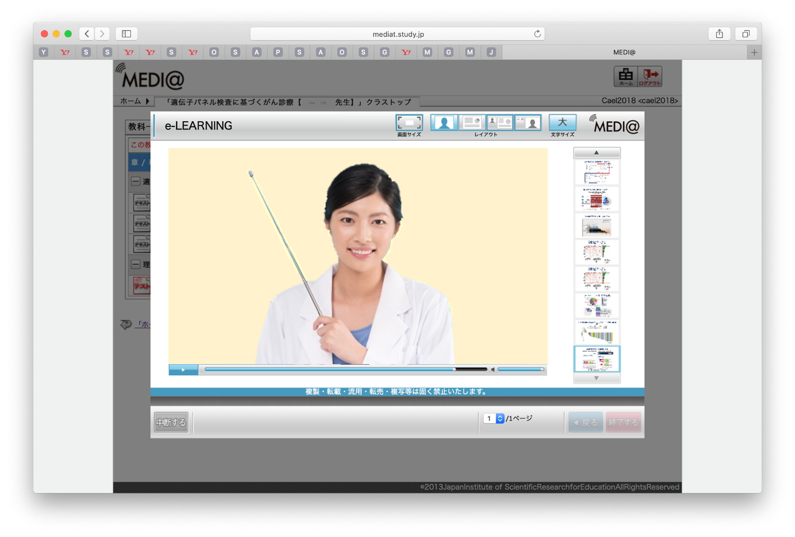This screenshot has height=537, width=795.
Task: Mute the video using the speaker icon
Action: click(x=493, y=369)
